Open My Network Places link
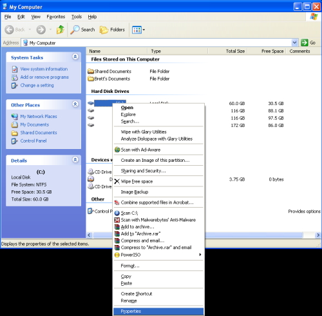This screenshot has width=322, height=316. tap(39, 117)
